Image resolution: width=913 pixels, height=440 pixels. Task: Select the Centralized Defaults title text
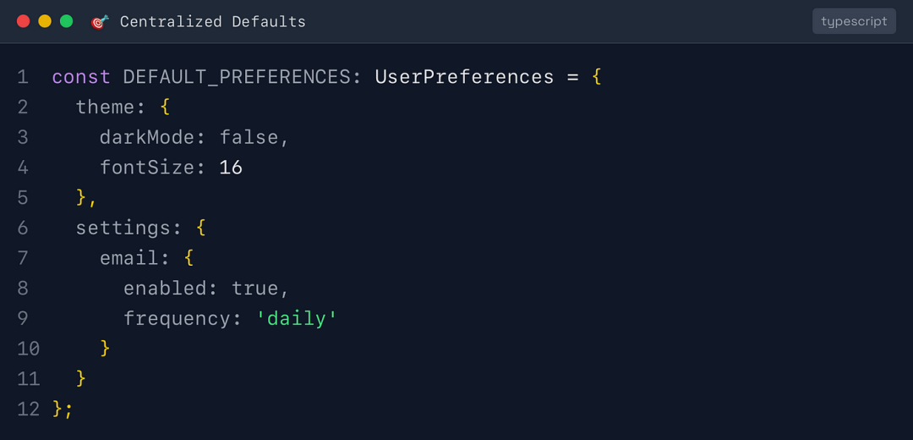pyautogui.click(x=212, y=22)
